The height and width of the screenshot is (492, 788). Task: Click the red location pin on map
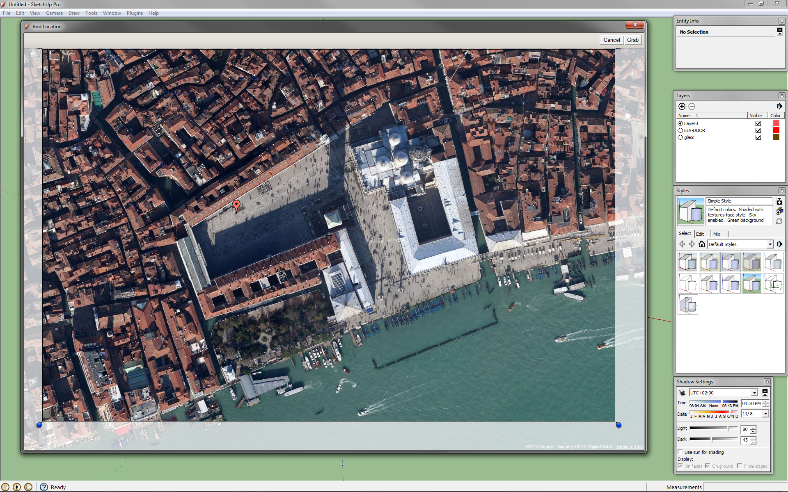click(236, 205)
